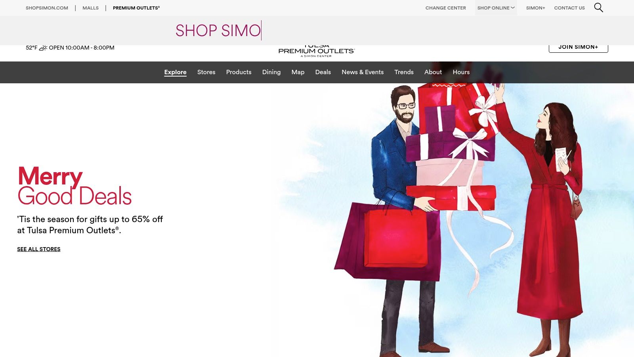The image size is (634, 357).
Task: Open the search magnifier icon
Action: tap(598, 8)
